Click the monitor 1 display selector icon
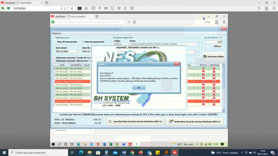 pyautogui.click(x=79, y=8)
